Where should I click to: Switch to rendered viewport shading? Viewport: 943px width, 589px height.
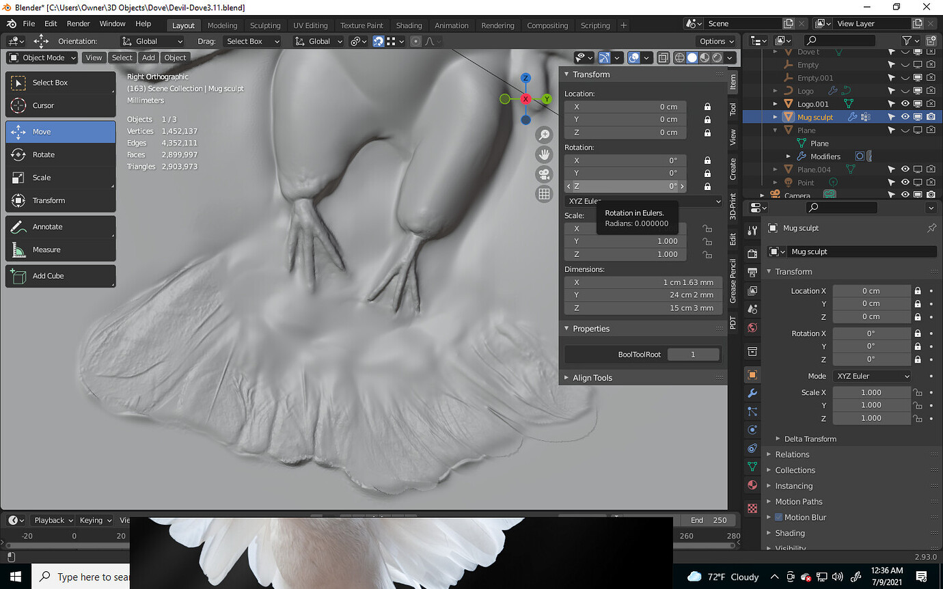[717, 58]
